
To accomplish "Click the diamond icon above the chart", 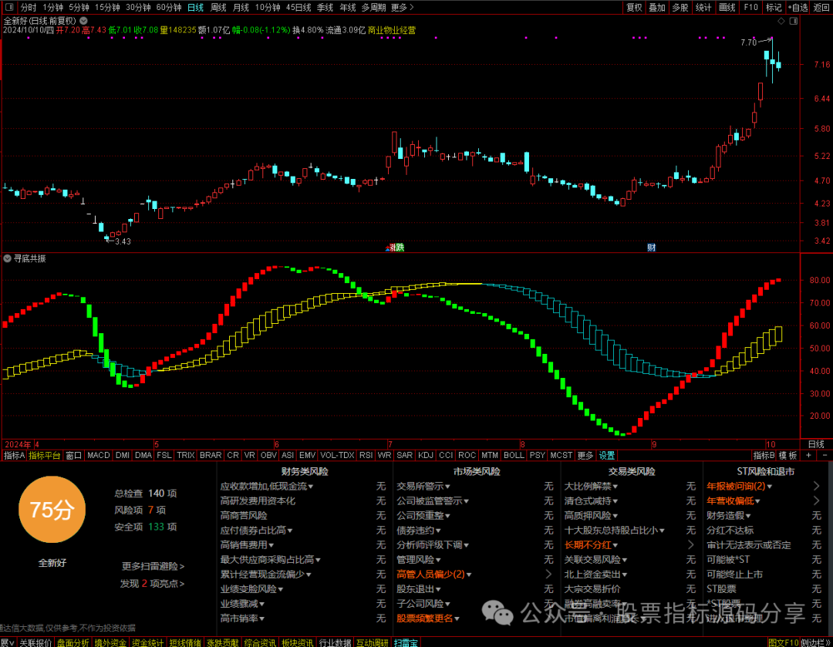I will point(781,21).
